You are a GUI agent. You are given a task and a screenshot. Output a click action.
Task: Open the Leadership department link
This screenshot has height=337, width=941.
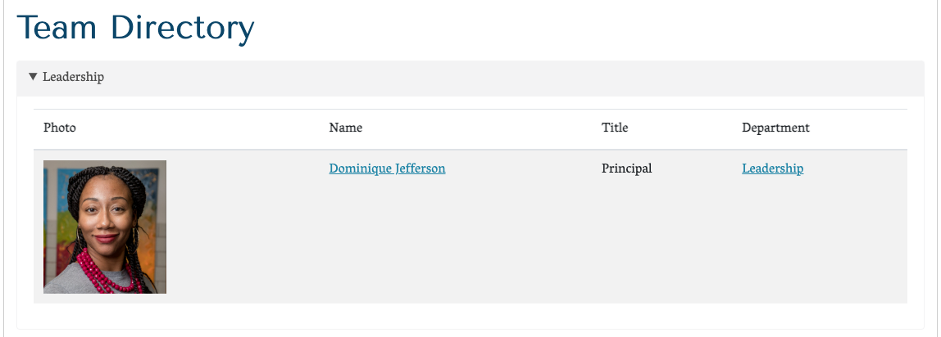(772, 168)
